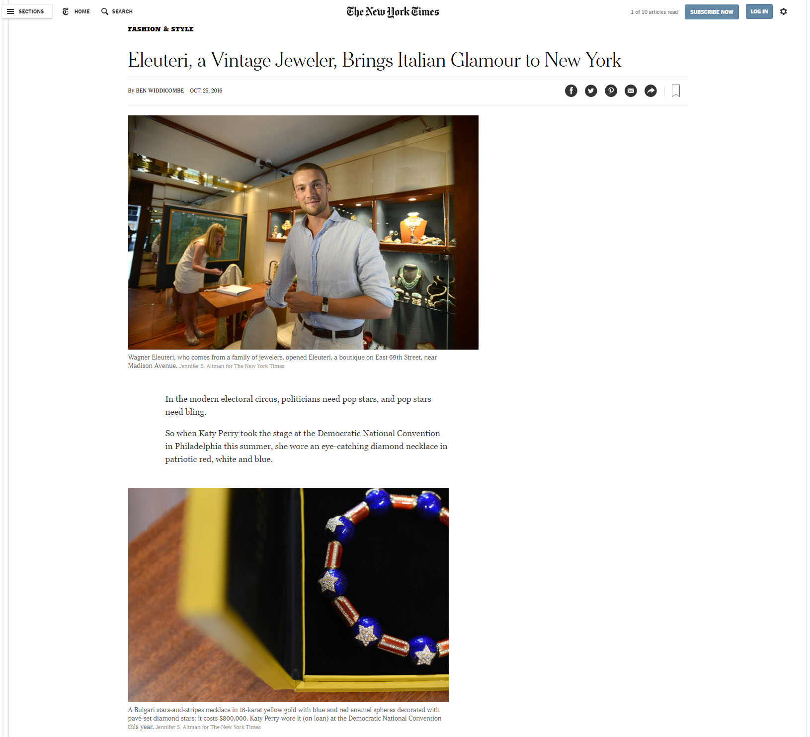
Task: Open photo of Wagner Eleuteri in boutique
Action: [303, 232]
